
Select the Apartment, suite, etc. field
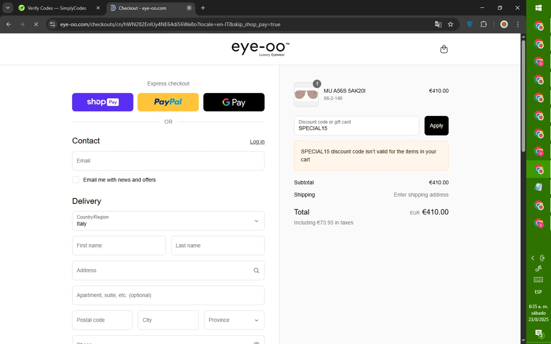168,295
